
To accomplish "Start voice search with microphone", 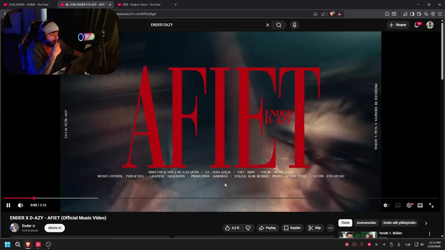I will tap(294, 25).
